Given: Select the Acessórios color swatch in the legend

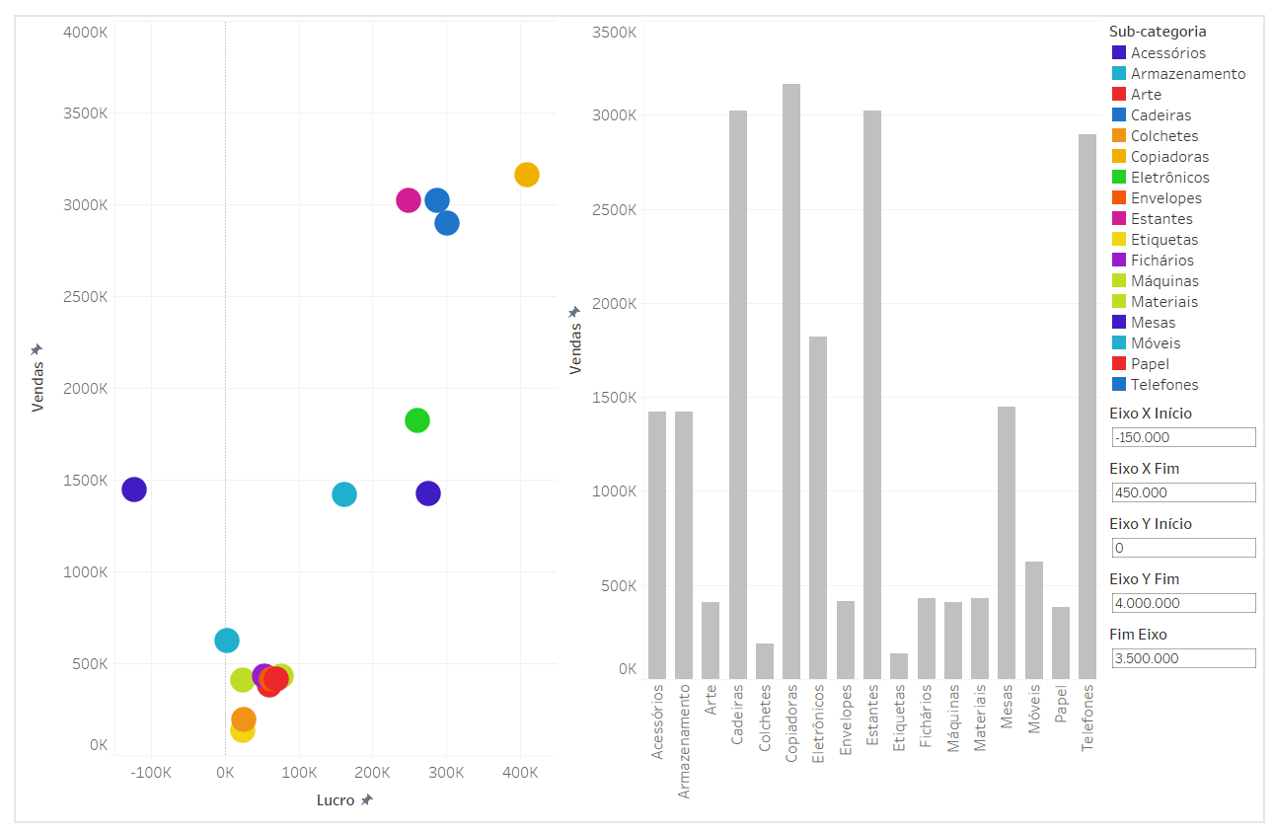Looking at the screenshot, I should (1119, 53).
